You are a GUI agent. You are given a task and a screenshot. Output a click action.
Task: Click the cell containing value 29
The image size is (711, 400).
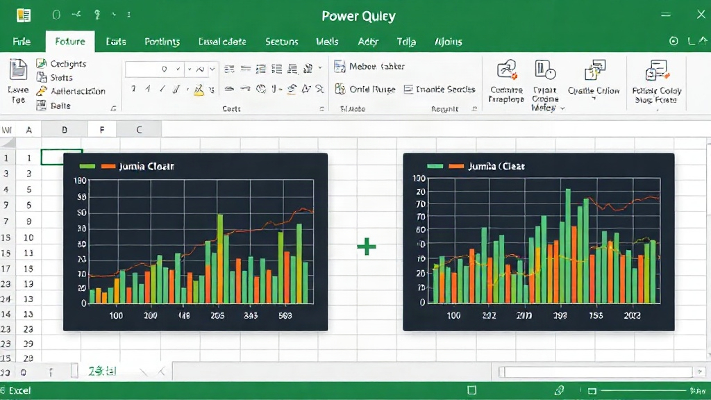pos(28,344)
